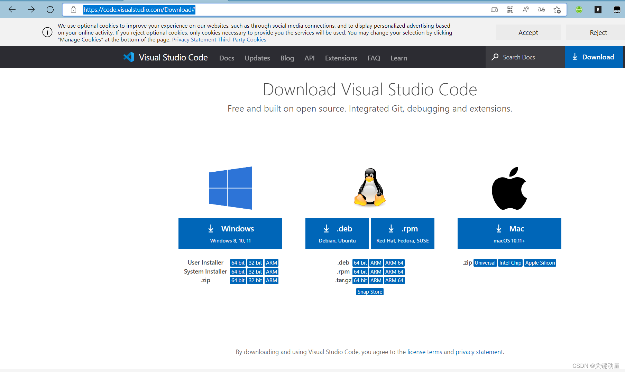Open the black L extension icon

coord(598,10)
